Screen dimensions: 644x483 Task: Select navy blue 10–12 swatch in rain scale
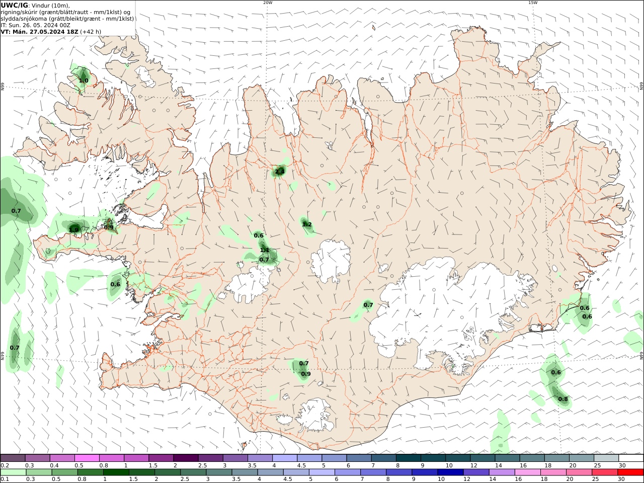pyautogui.click(x=450, y=472)
